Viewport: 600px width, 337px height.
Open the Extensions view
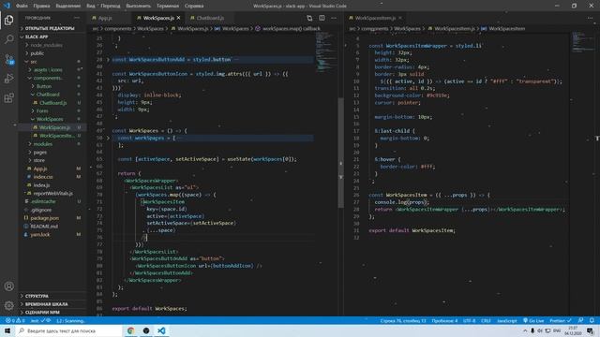[x=8, y=97]
